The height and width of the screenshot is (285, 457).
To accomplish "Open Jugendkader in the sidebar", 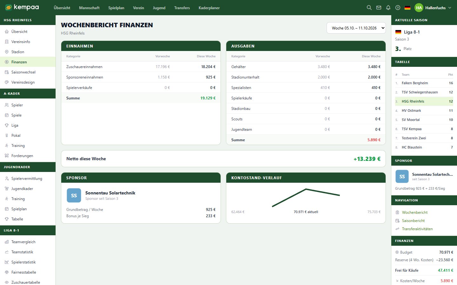I will tap(28, 189).
